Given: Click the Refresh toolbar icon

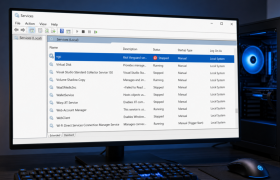Looking at the screenshot, I should [x=47, y=30].
